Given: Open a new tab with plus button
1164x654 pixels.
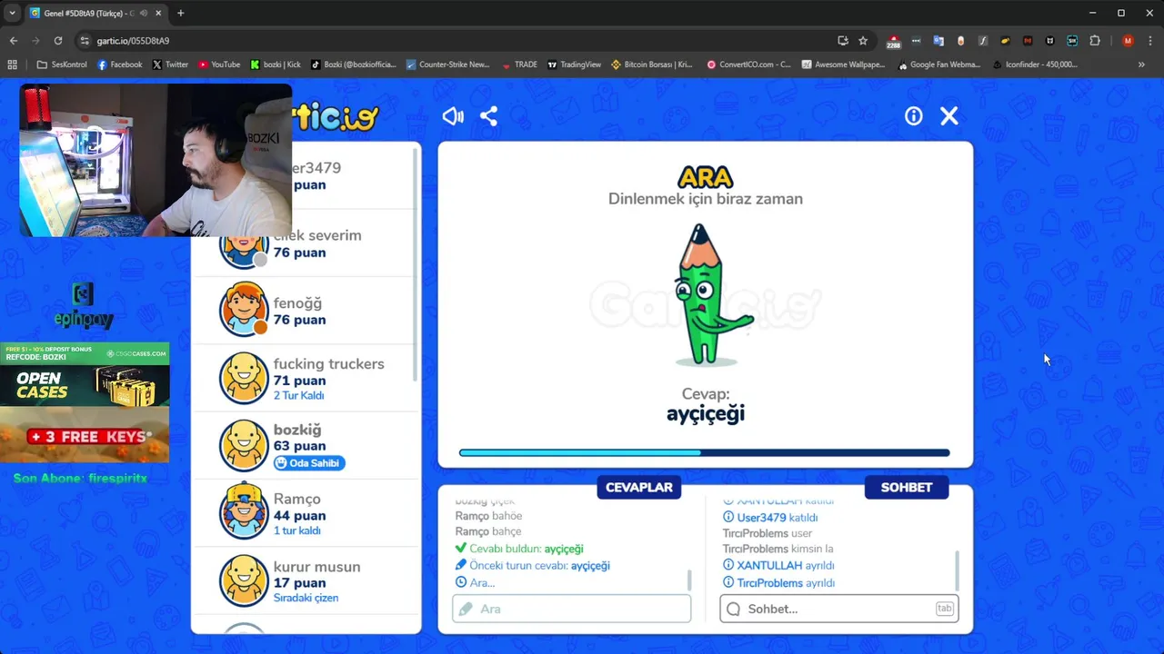Looking at the screenshot, I should (x=180, y=13).
